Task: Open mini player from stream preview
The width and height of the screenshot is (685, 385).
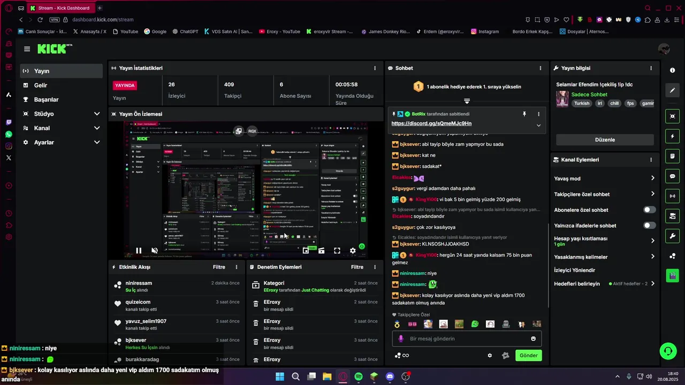Action: pyautogui.click(x=306, y=250)
